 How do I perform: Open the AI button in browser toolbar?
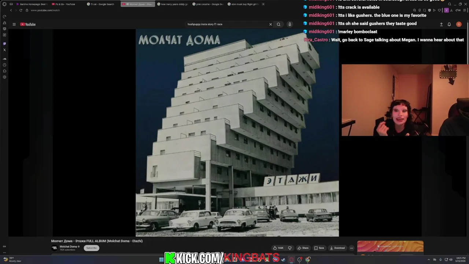(x=459, y=10)
